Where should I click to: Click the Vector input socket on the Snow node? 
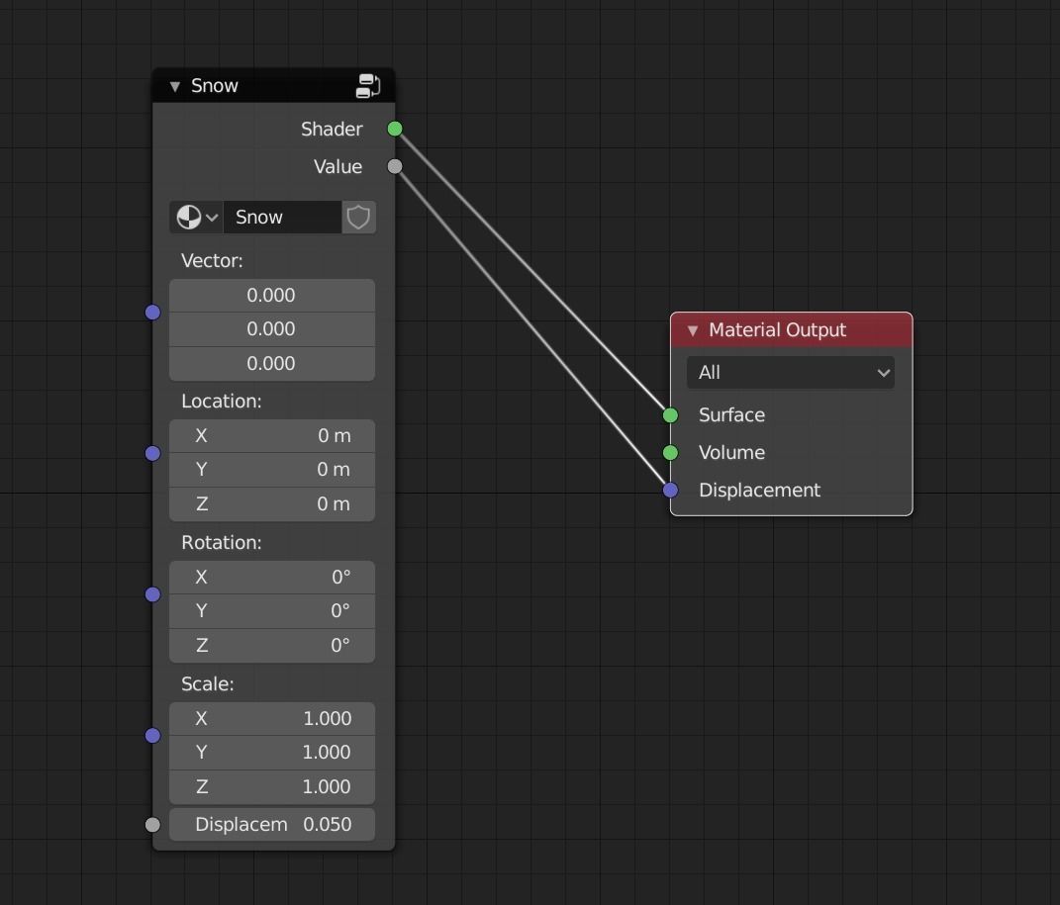(152, 312)
